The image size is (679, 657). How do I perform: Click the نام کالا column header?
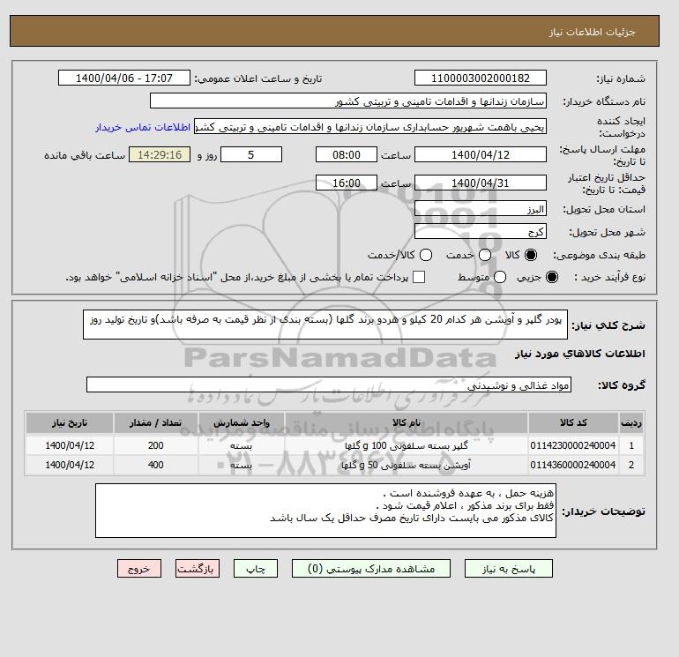coord(407,422)
